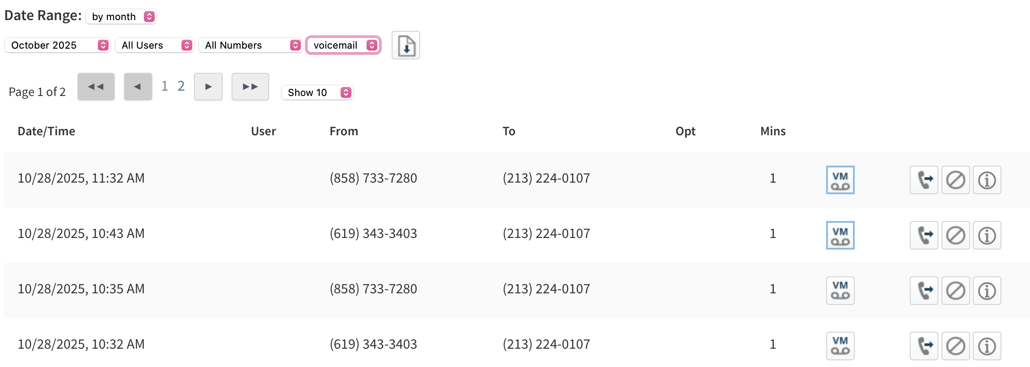Jump to the last page button
Screen dimensions: 1030x367
click(250, 87)
